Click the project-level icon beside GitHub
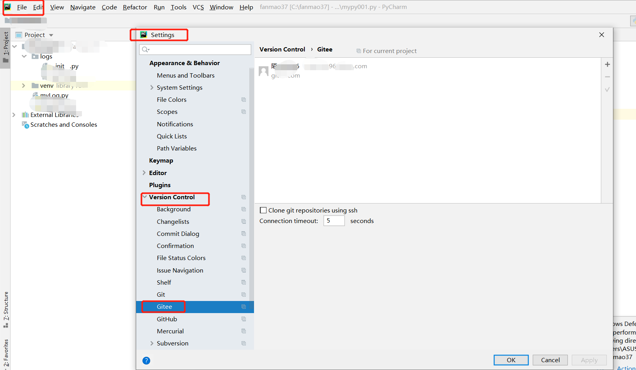Screen dimensions: 636x370 244,319
